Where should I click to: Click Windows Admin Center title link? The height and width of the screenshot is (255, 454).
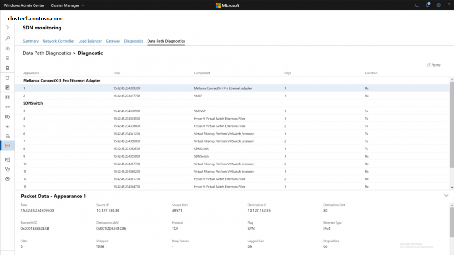(24, 5)
